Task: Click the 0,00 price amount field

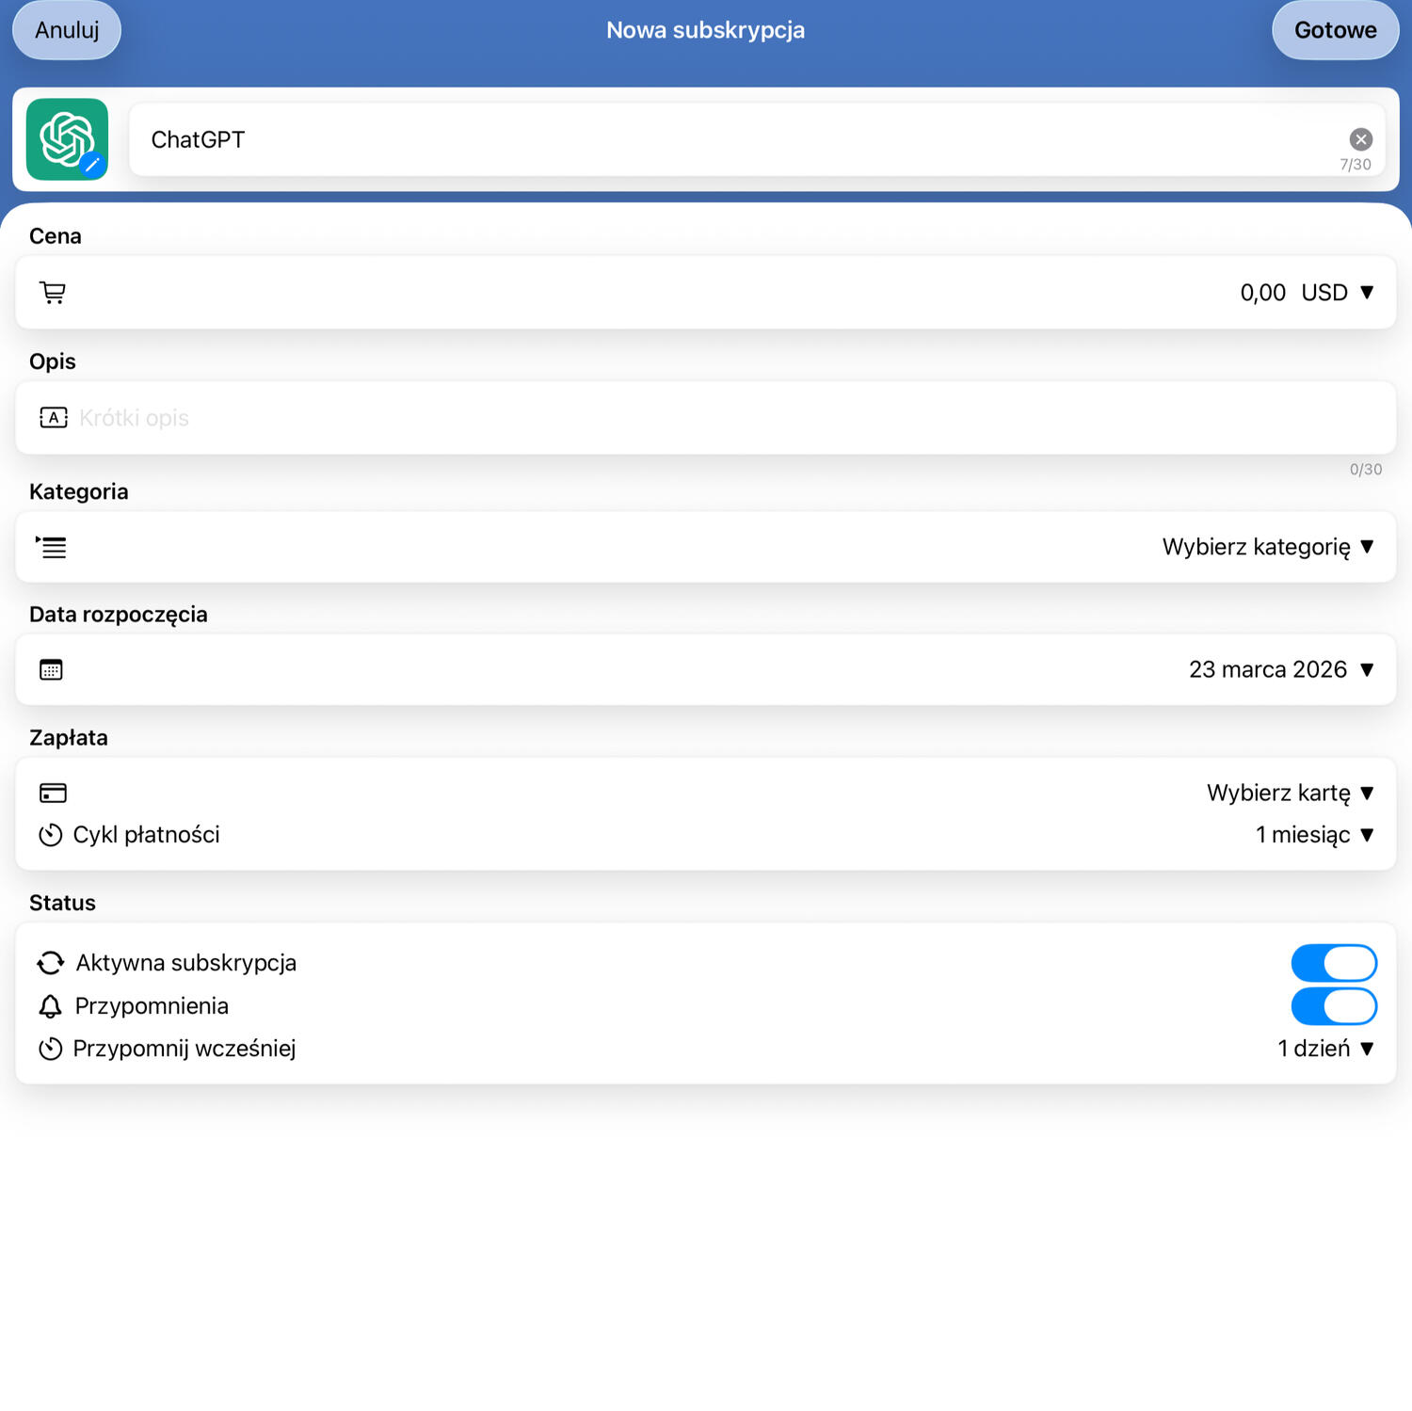Action: 1261,293
